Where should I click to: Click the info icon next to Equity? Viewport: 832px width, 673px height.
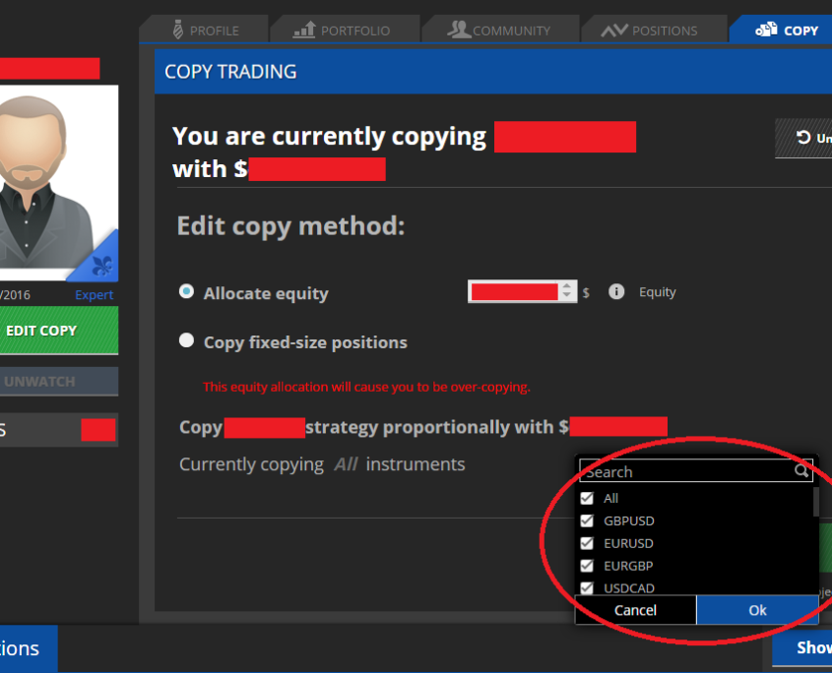(616, 292)
